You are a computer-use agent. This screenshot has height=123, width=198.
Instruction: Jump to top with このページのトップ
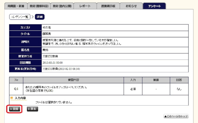pos(176,116)
